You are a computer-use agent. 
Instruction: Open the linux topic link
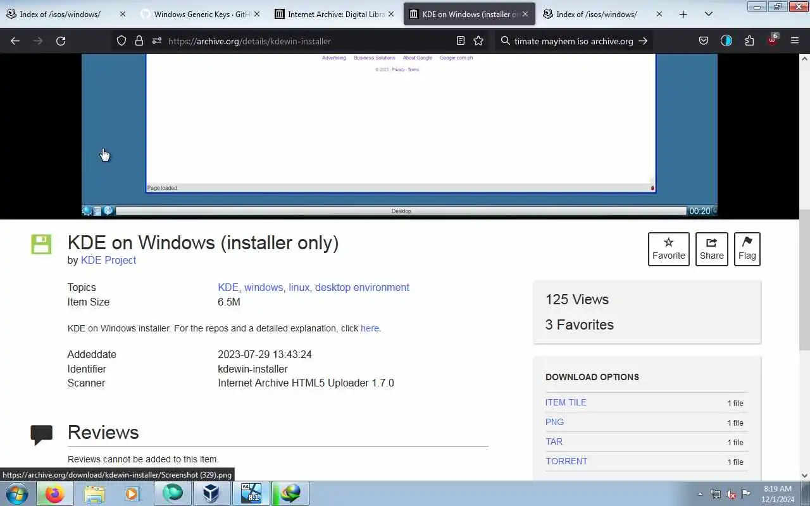299,287
